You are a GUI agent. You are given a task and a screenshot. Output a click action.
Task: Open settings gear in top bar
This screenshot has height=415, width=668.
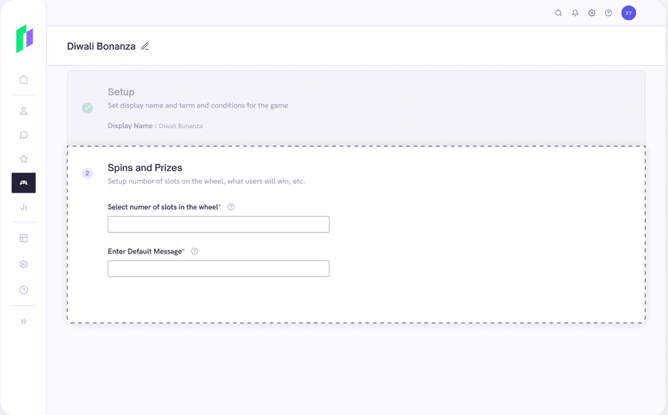[592, 13]
